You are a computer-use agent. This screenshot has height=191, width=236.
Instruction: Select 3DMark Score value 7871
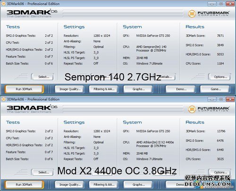point(220,36)
